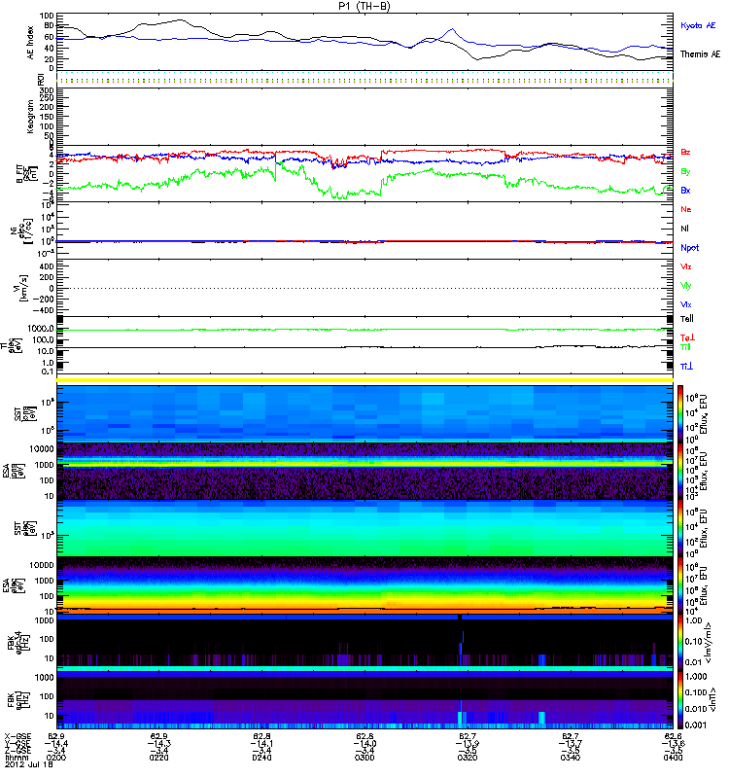Viewport: 729px width, 778px height.
Task: Click the blue 'Bx' legend label
Action: [x=685, y=190]
